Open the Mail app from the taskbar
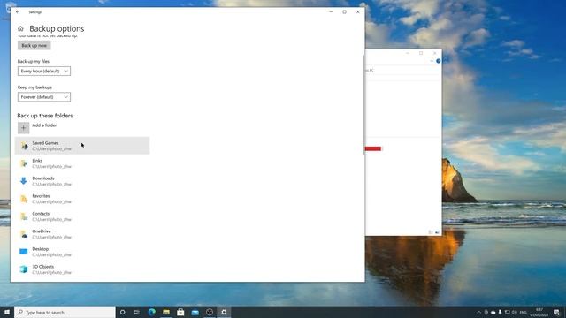This screenshot has width=566, height=318. coord(195,312)
